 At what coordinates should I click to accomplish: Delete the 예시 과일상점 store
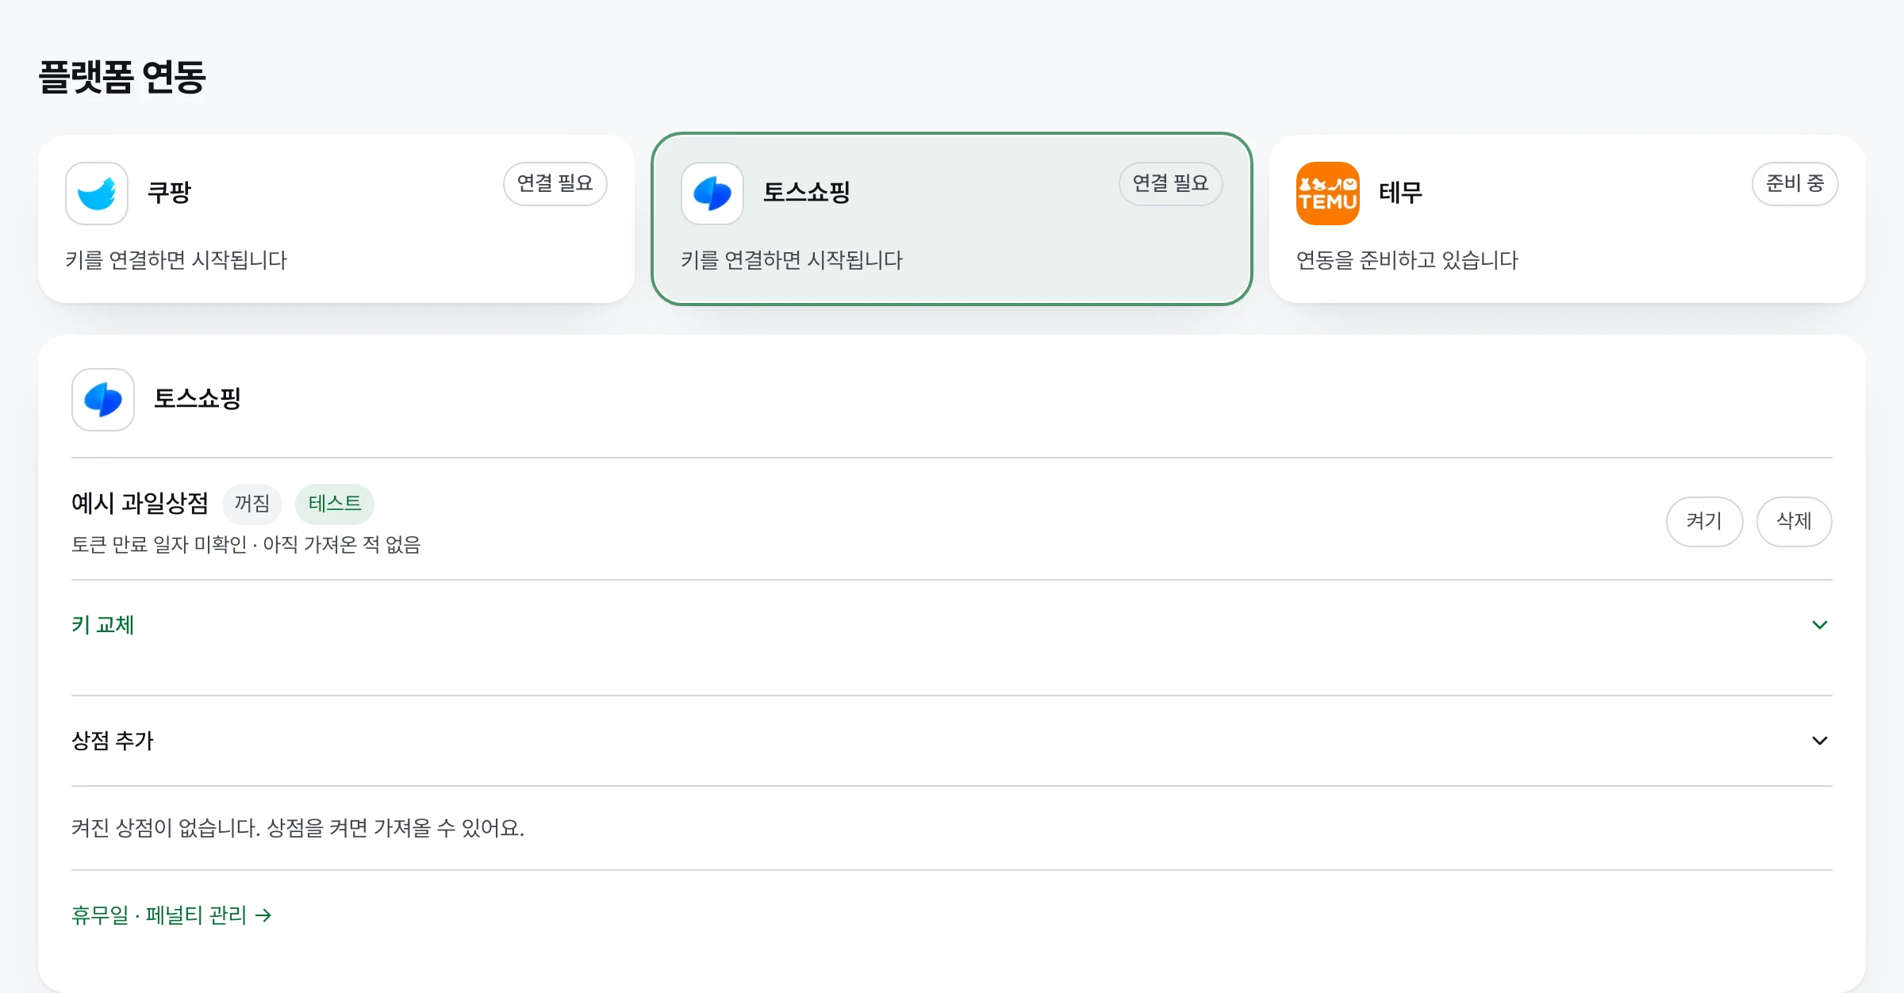pos(1795,522)
